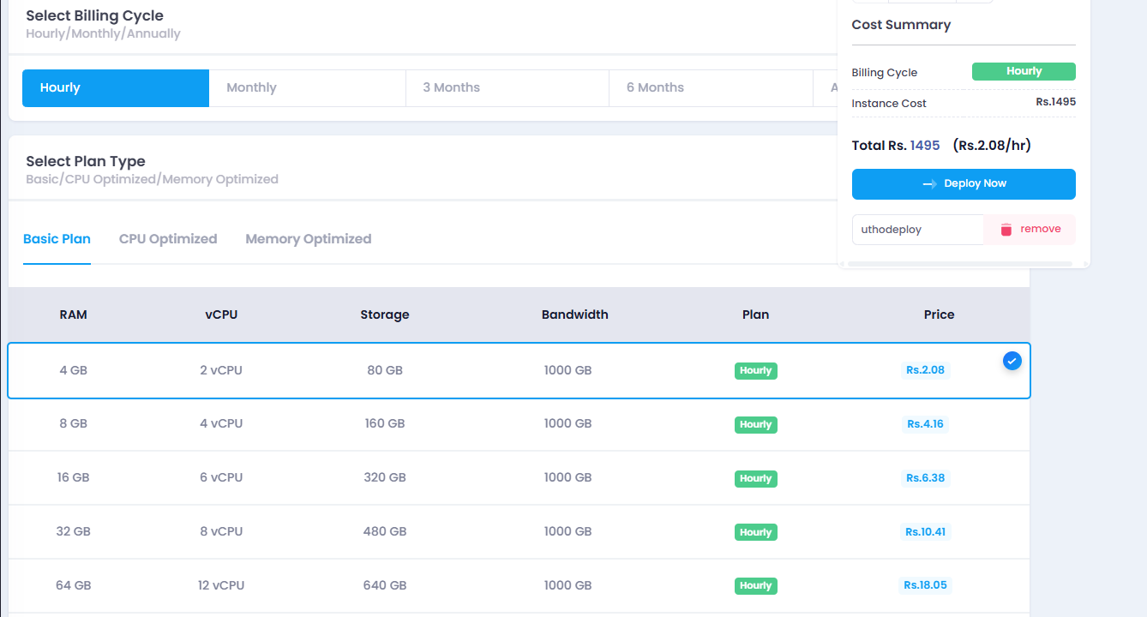Choose the 6 Months billing cycle

tap(711, 88)
